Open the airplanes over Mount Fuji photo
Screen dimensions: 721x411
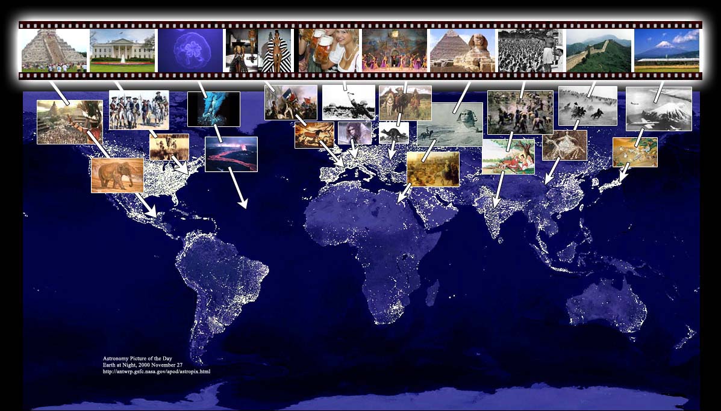click(x=658, y=109)
